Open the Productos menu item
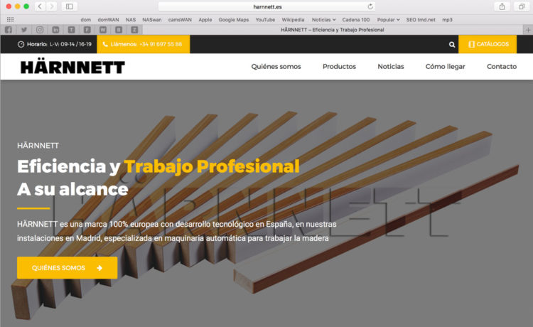Viewport: 533px width, 327px height. (x=339, y=66)
